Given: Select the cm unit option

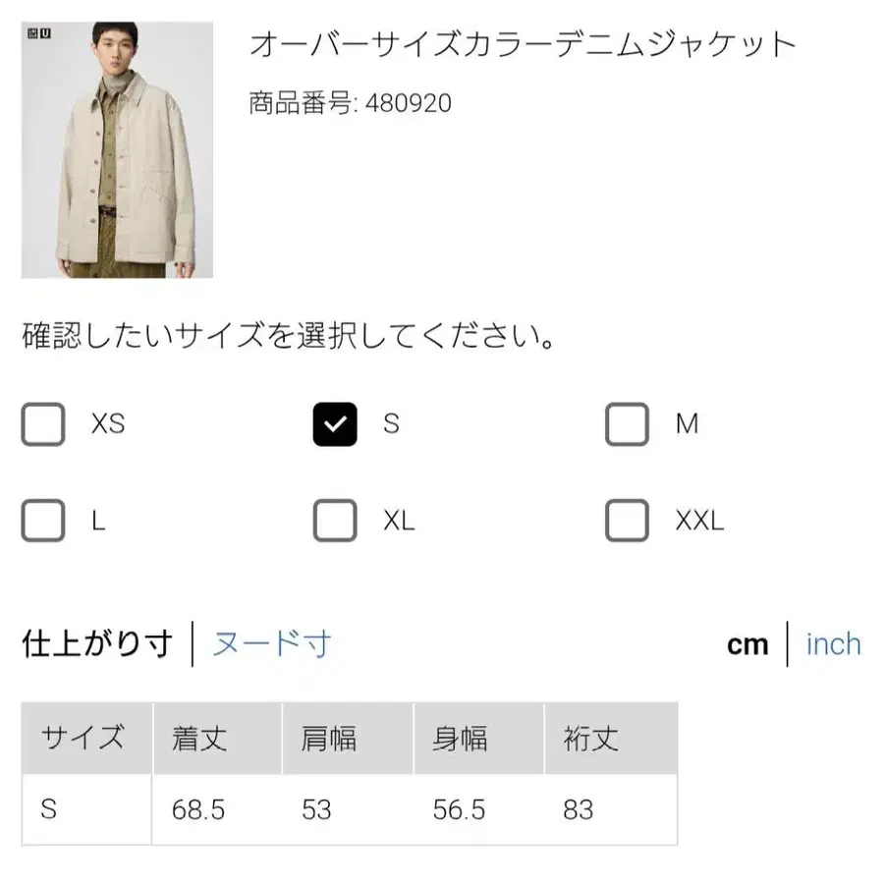Looking at the screenshot, I should pyautogui.click(x=748, y=643).
